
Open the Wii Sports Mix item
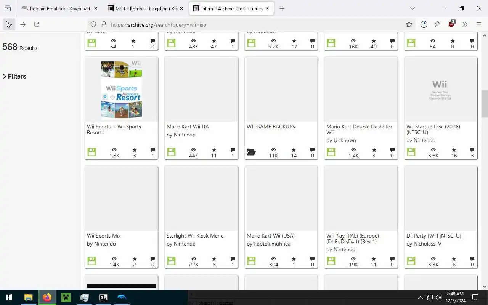point(104,236)
